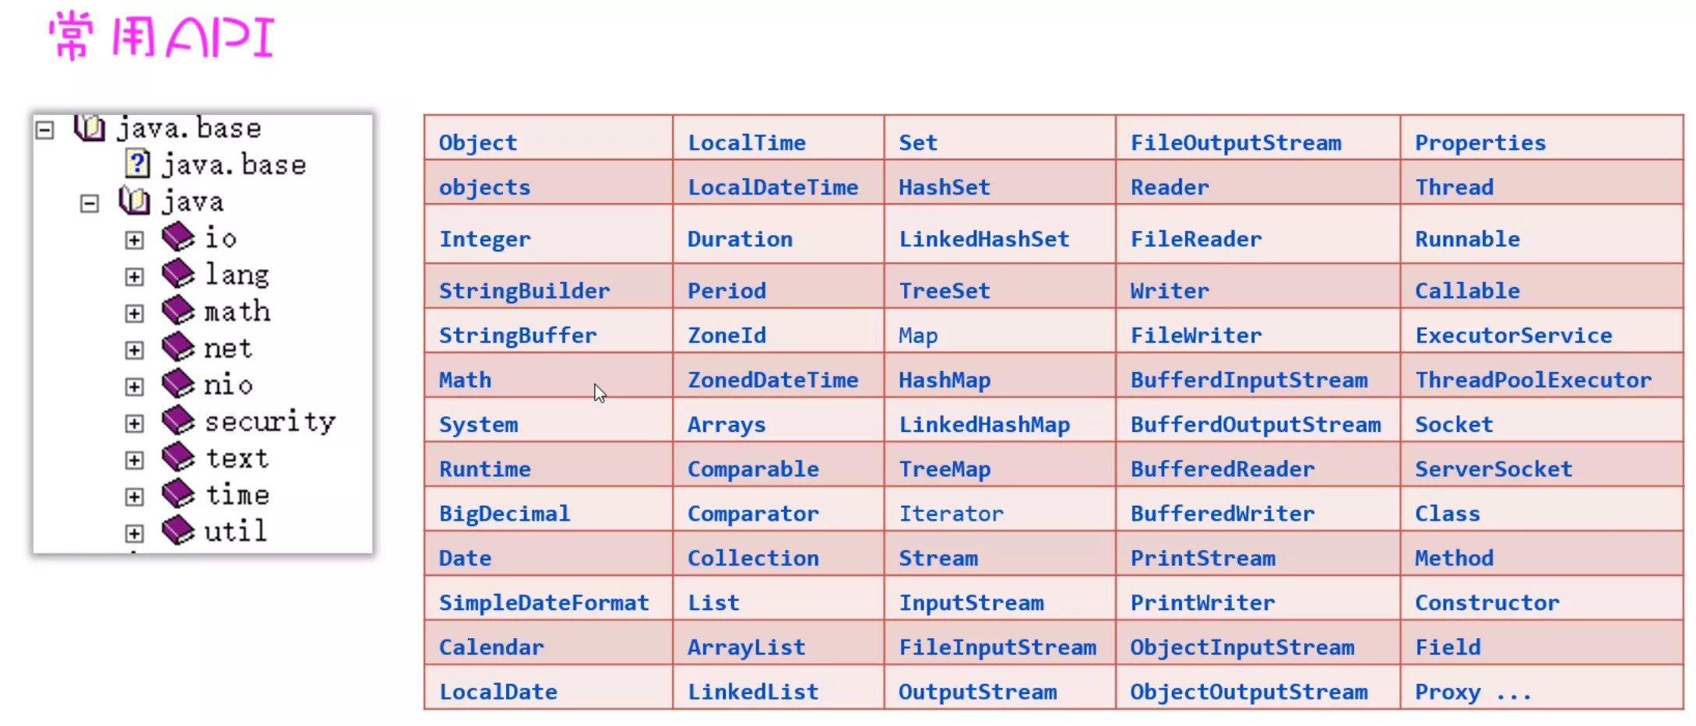Expand the text package node
This screenshot has width=1696, height=726.
click(x=134, y=461)
